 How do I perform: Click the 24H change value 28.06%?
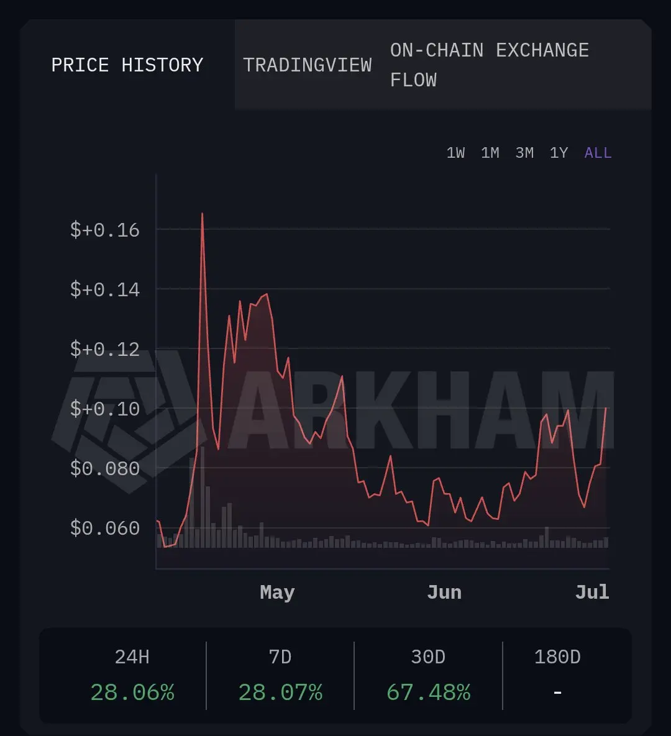(x=132, y=693)
